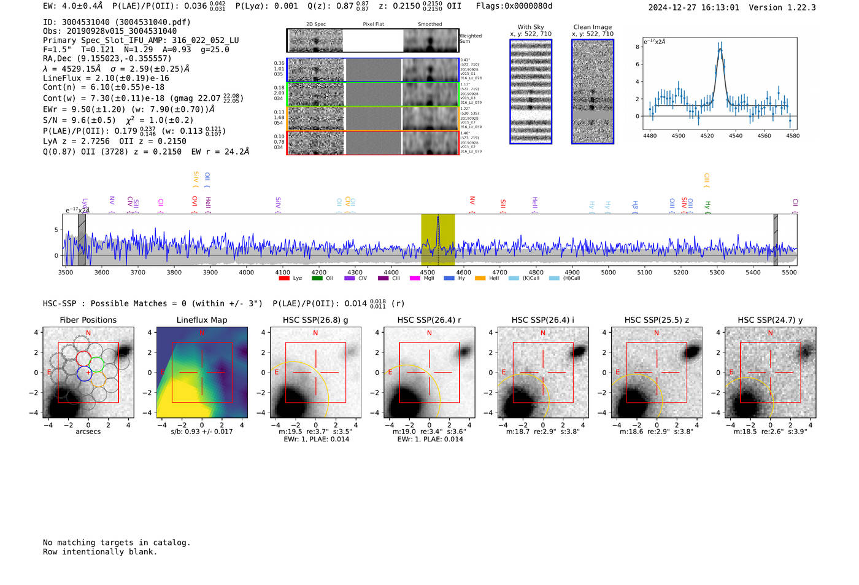Viewport: 859px width, 585px height.
Task: Click the s/b: 0.93 +/- 0.017 label
Action: pyautogui.click(x=202, y=432)
